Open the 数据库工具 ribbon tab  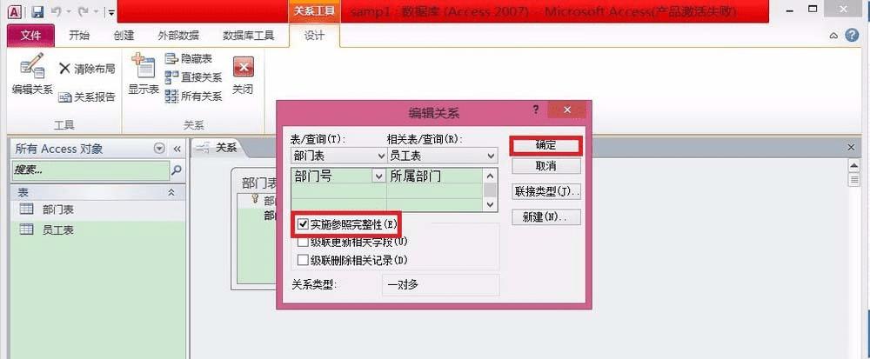(x=248, y=36)
